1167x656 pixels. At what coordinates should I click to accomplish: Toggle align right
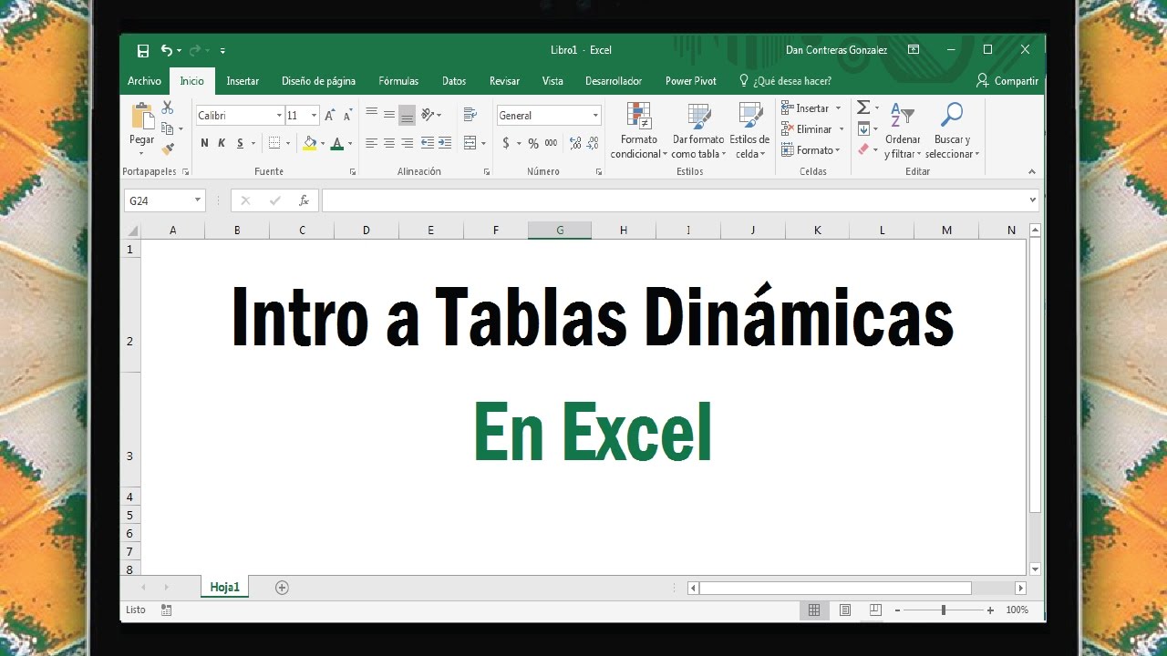click(408, 143)
